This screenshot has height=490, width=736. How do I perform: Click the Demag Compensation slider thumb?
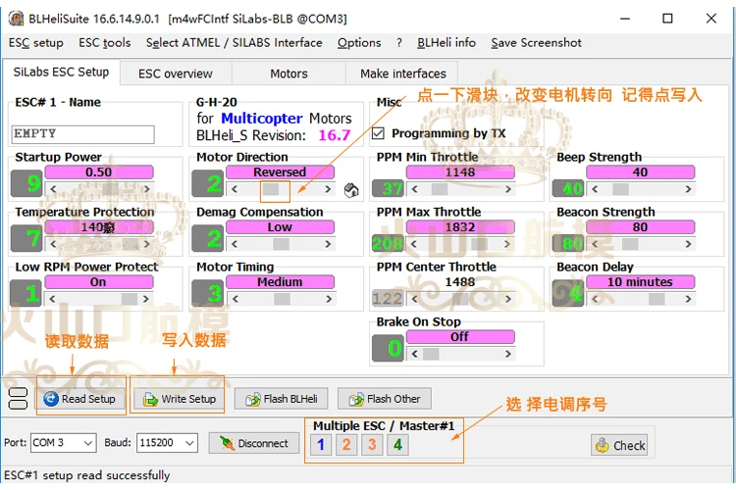[282, 244]
